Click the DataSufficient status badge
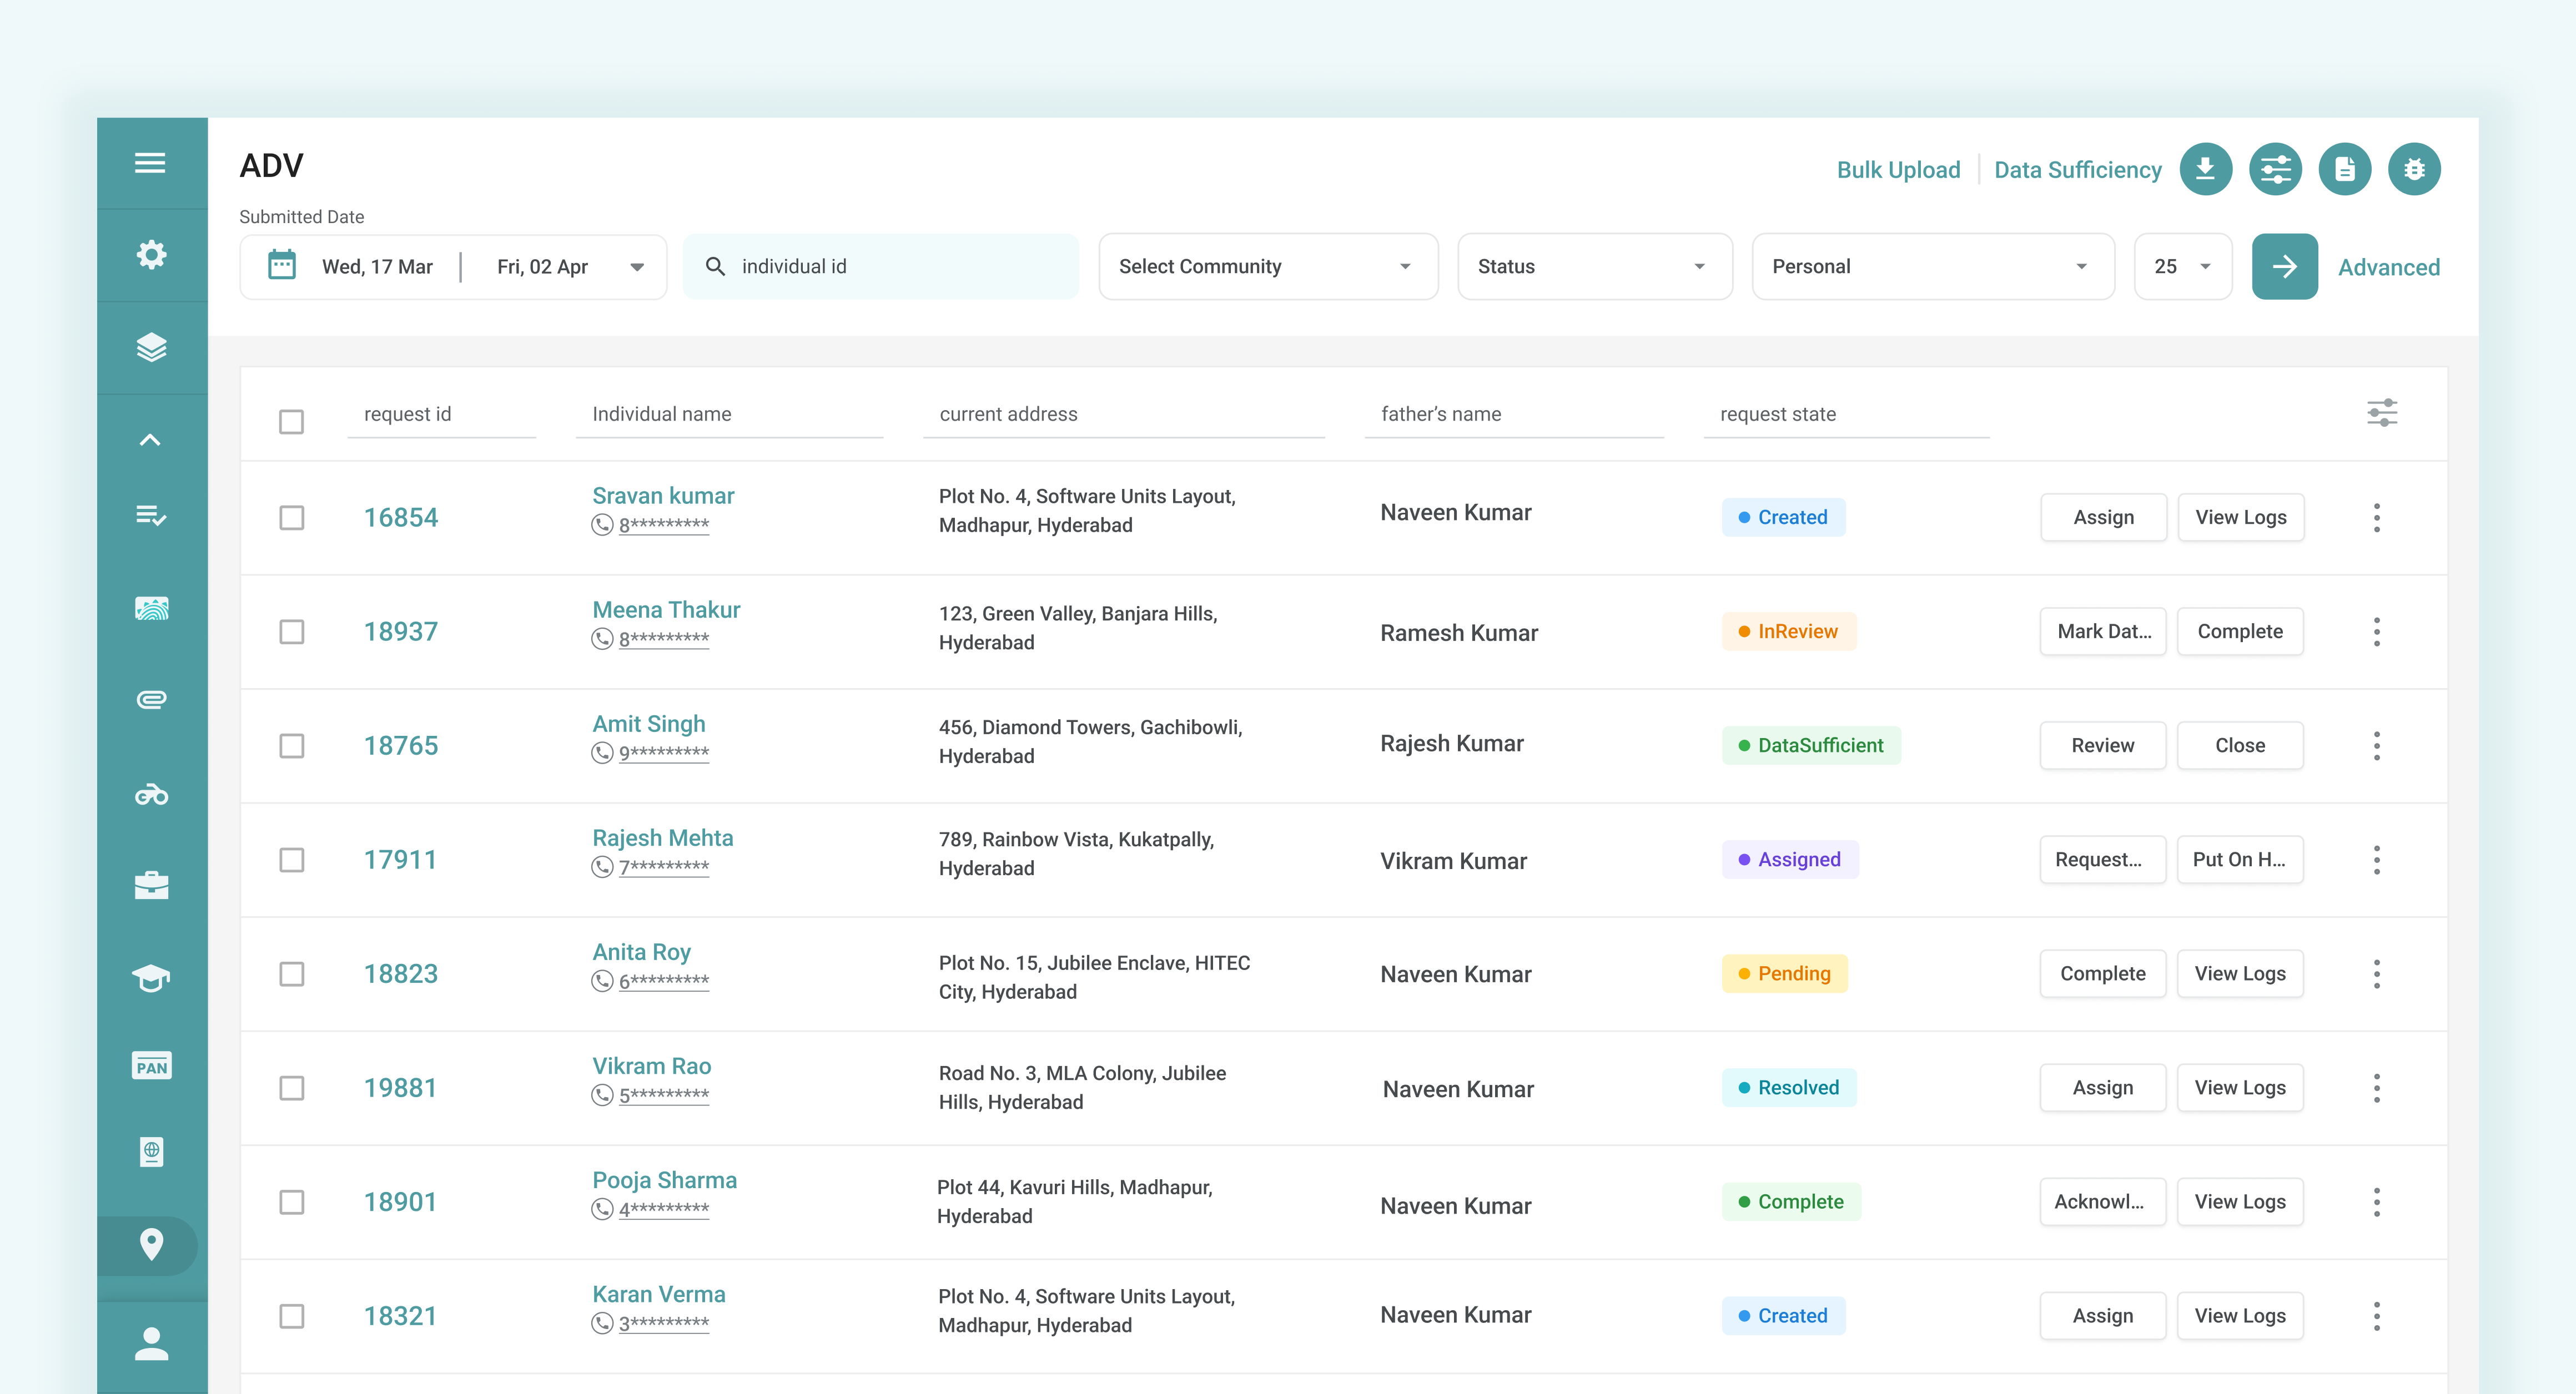This screenshot has height=1394, width=2576. 1810,745
